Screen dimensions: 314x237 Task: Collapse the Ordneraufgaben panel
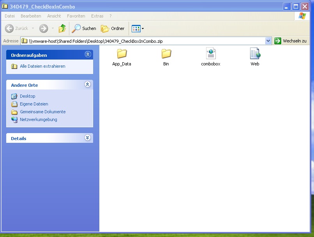tap(88, 54)
